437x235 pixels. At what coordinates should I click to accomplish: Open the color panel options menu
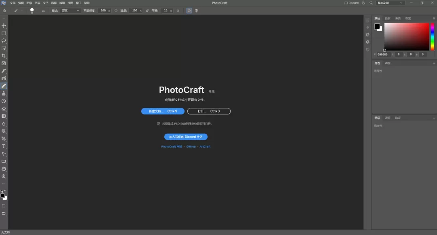[434, 18]
